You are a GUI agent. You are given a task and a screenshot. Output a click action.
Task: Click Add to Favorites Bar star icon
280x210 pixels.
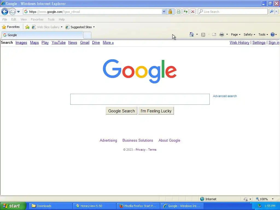click(x=27, y=27)
